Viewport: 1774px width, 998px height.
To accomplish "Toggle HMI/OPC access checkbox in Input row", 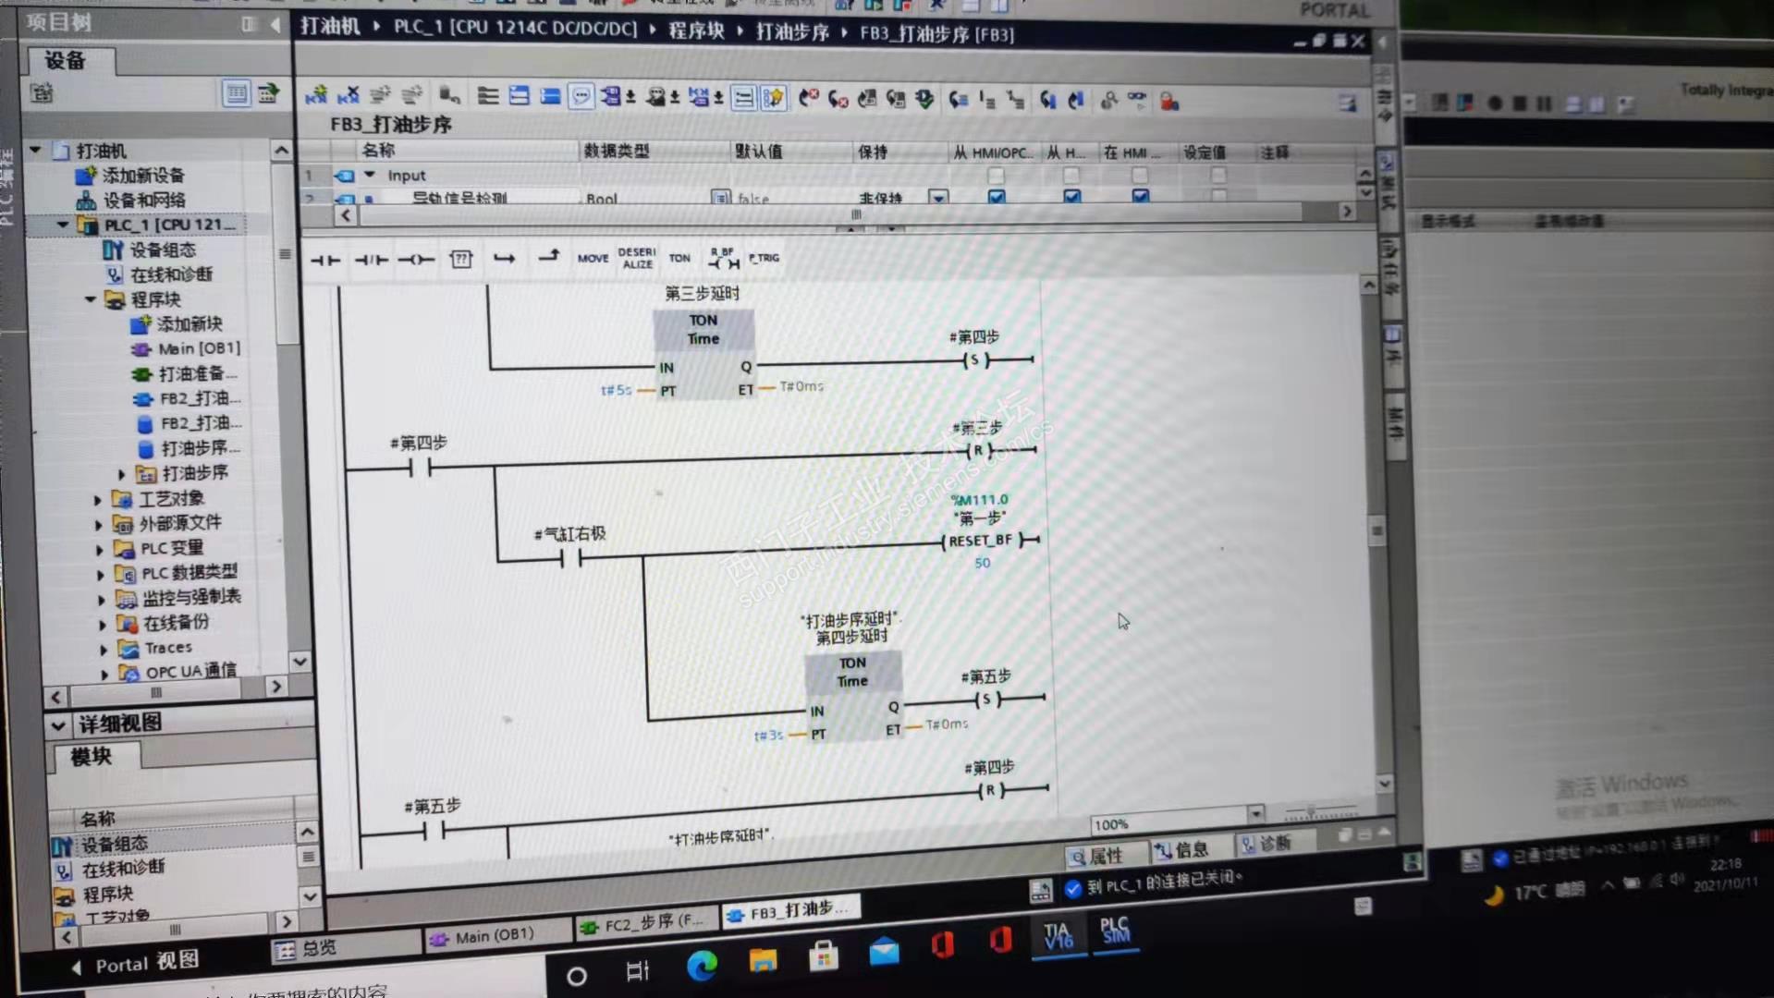I will tap(996, 175).
